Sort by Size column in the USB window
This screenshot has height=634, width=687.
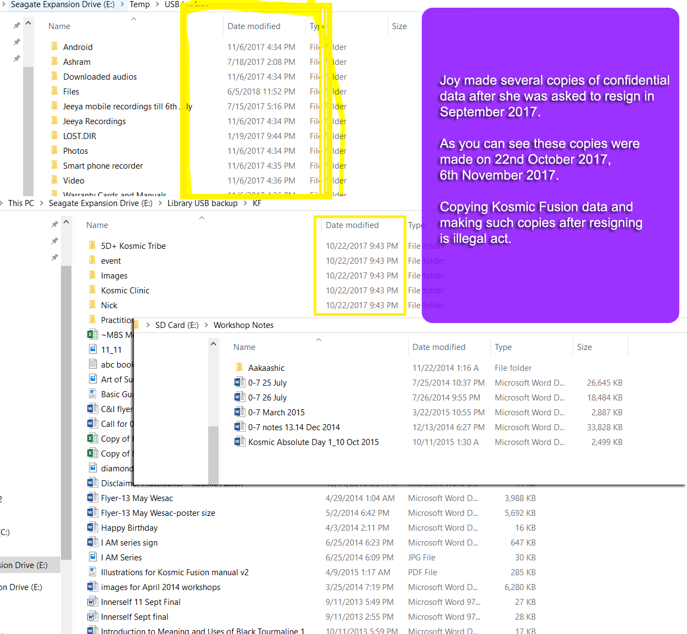399,26
